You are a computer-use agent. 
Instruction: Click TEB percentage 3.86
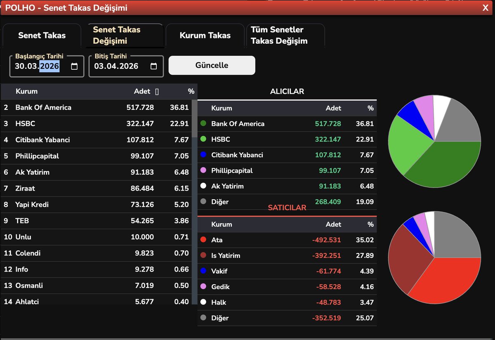coord(181,221)
